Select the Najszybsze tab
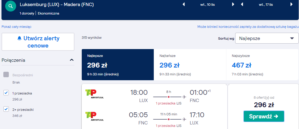Image resolution: width=299 pixels, height=129 pixels. 263,65
